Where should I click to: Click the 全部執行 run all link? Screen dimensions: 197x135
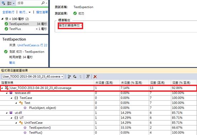tap(9, 12)
